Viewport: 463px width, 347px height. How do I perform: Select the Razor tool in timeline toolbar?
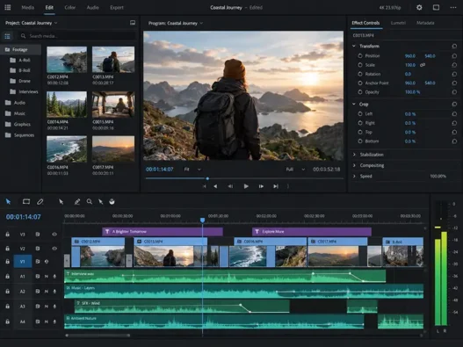pyautogui.click(x=40, y=202)
